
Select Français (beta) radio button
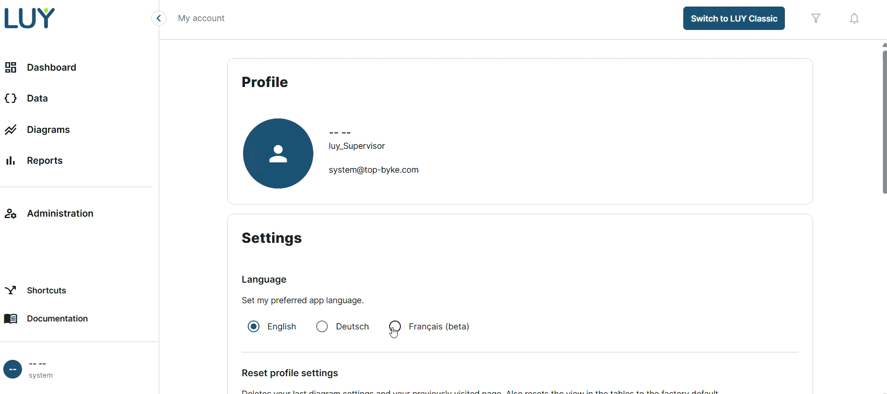tap(395, 326)
